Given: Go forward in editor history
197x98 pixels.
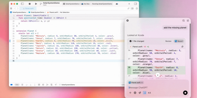Looking at the screenshot, I should point(18,8).
